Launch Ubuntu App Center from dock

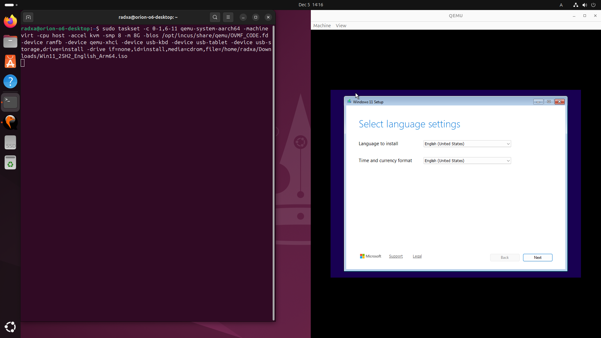(10, 61)
